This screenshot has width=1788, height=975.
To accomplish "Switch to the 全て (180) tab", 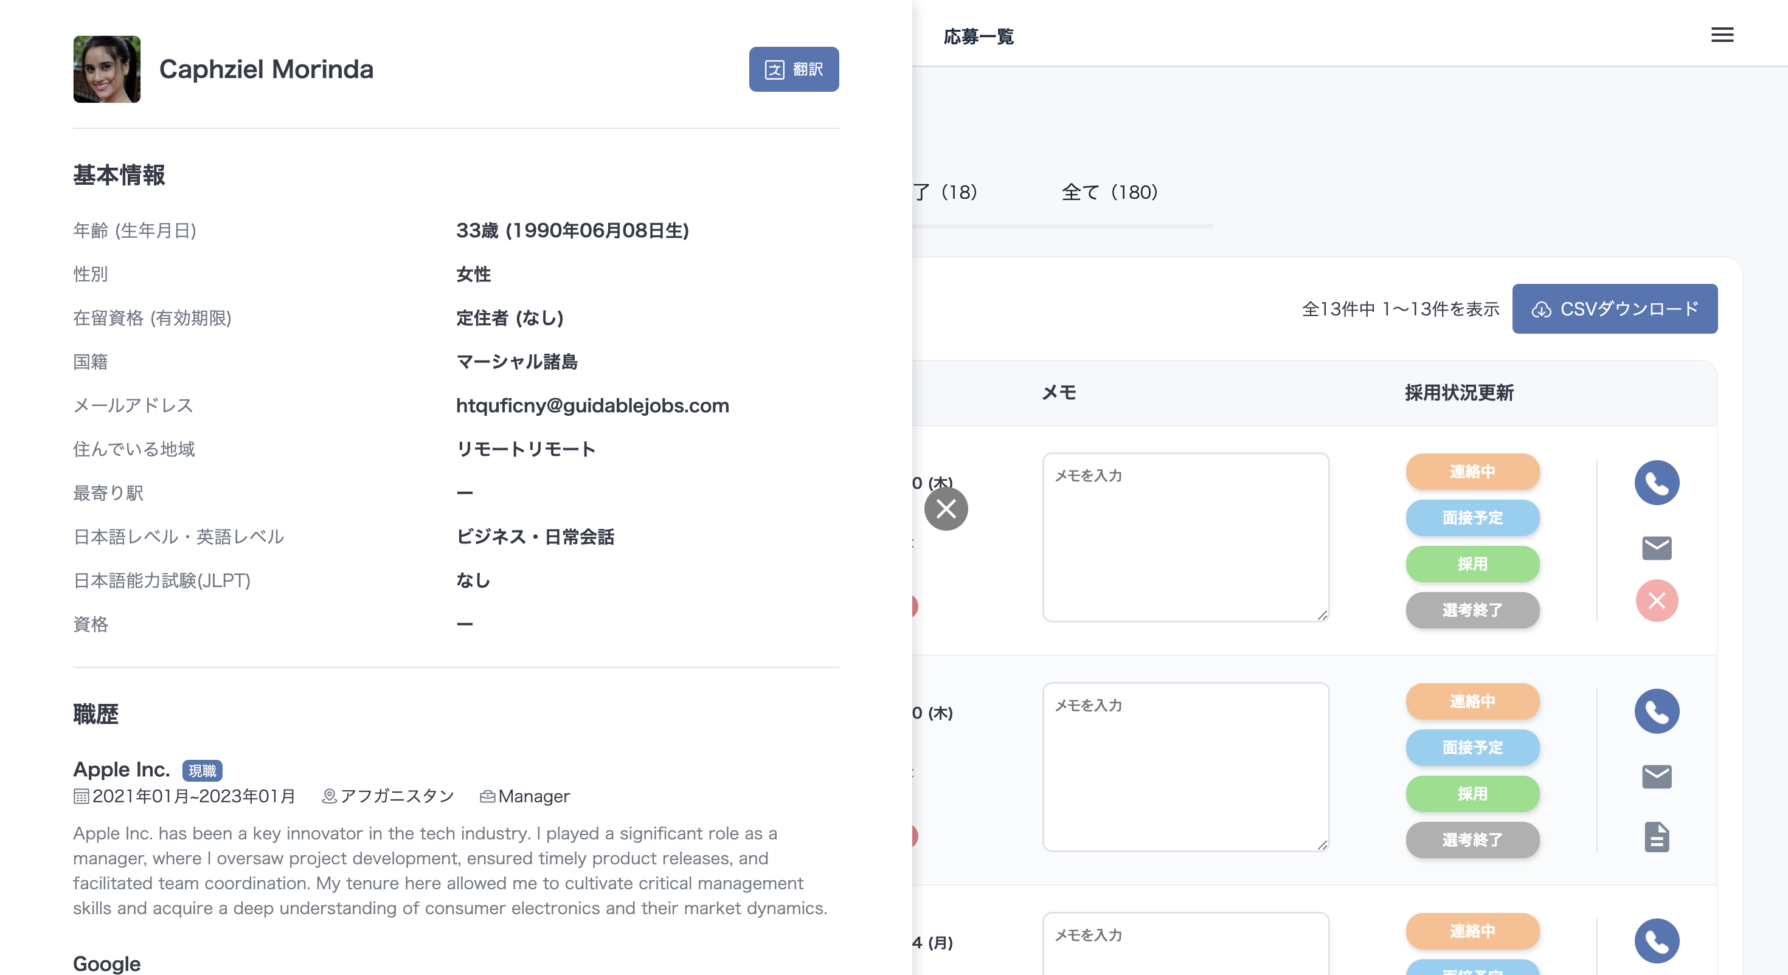I will (x=1109, y=192).
